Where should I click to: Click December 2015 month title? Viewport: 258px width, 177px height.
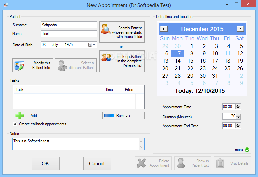pos(202,29)
